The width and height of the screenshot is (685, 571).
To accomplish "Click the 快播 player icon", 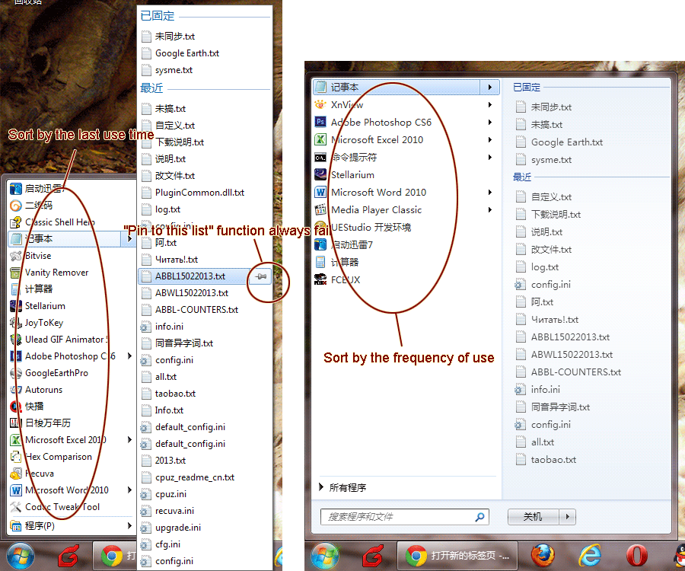I will [x=16, y=407].
